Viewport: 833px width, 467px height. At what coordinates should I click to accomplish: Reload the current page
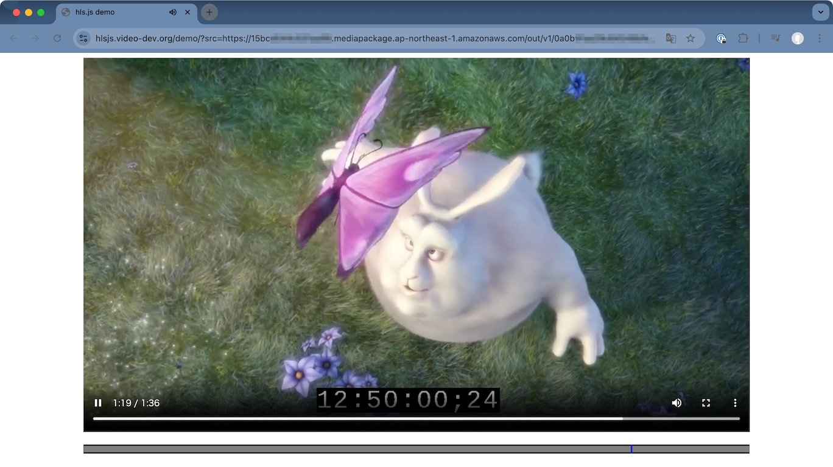click(x=57, y=38)
